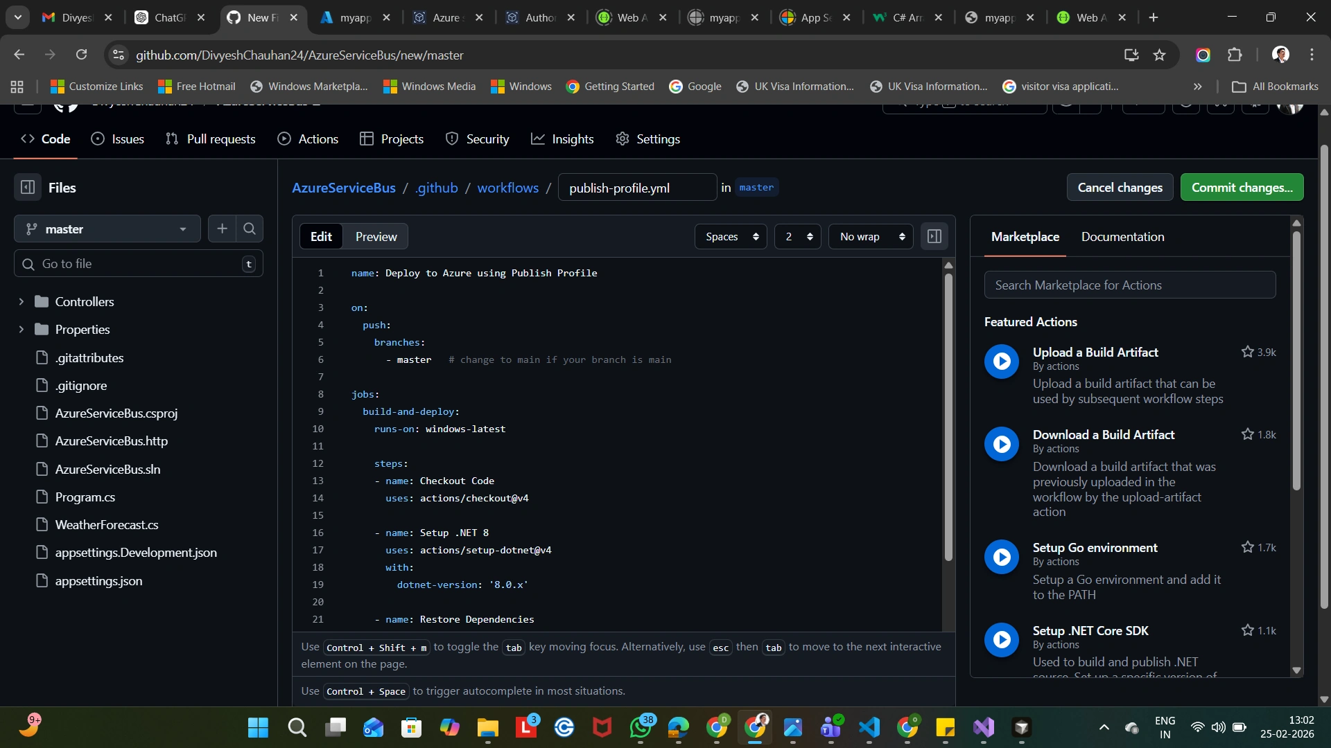The height and width of the screenshot is (748, 1331).
Task: Open the Insights repository tab
Action: [x=562, y=139]
